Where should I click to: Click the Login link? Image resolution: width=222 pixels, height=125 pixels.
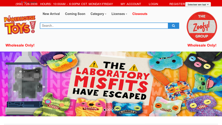[153, 4]
